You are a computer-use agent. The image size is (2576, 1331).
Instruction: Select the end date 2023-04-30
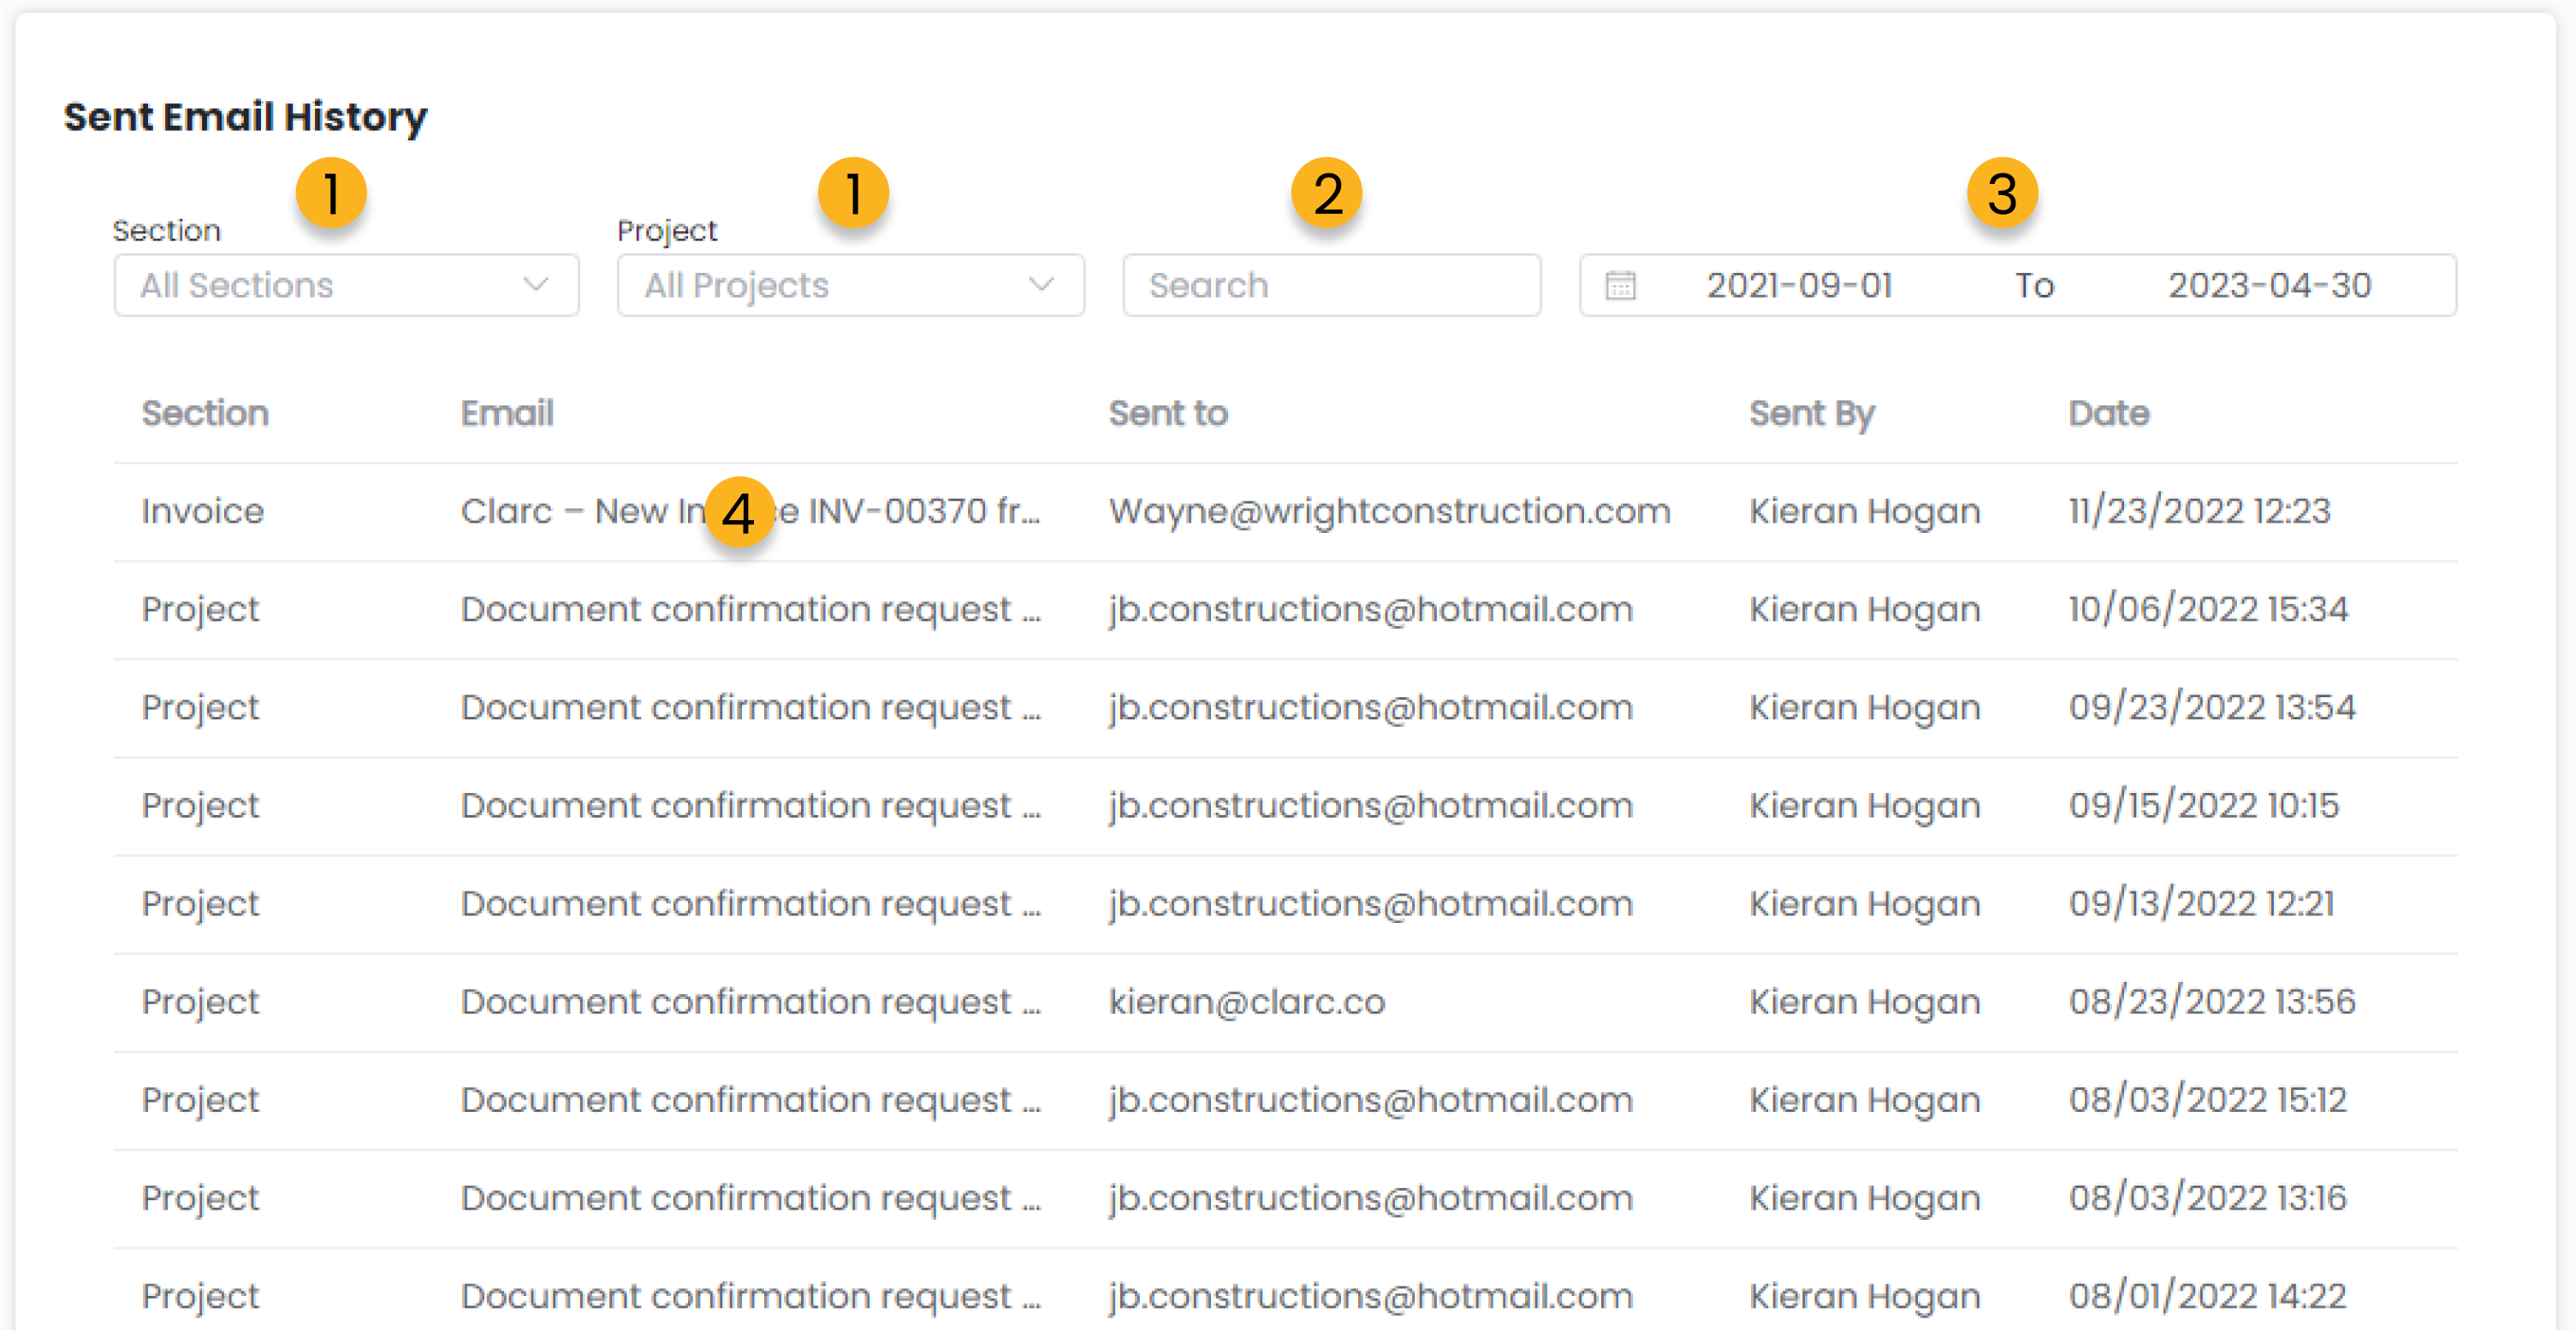(x=2269, y=286)
